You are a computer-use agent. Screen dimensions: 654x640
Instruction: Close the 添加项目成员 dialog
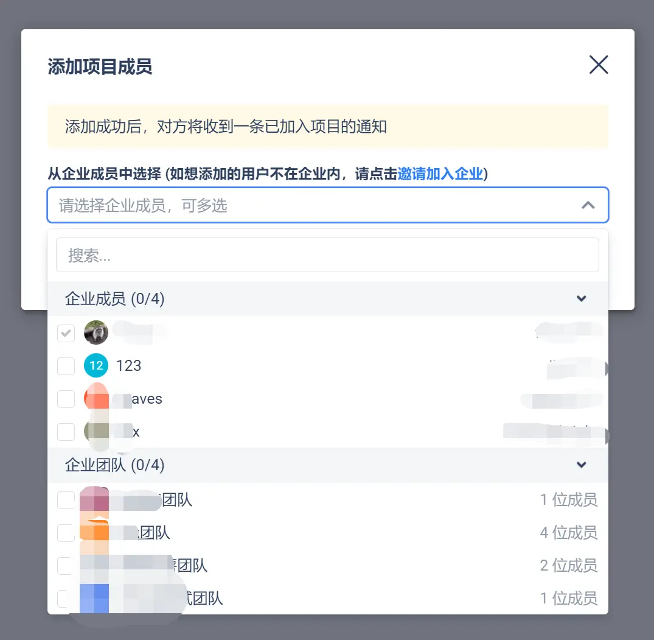point(599,65)
